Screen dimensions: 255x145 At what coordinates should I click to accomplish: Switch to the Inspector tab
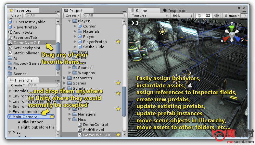[x=175, y=11]
